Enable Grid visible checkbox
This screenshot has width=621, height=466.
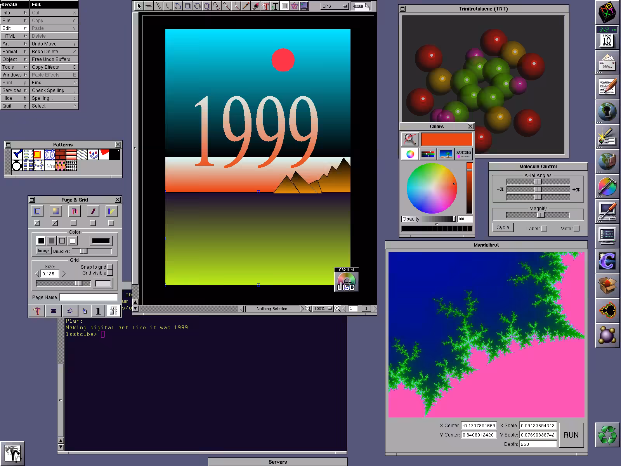[110, 273]
